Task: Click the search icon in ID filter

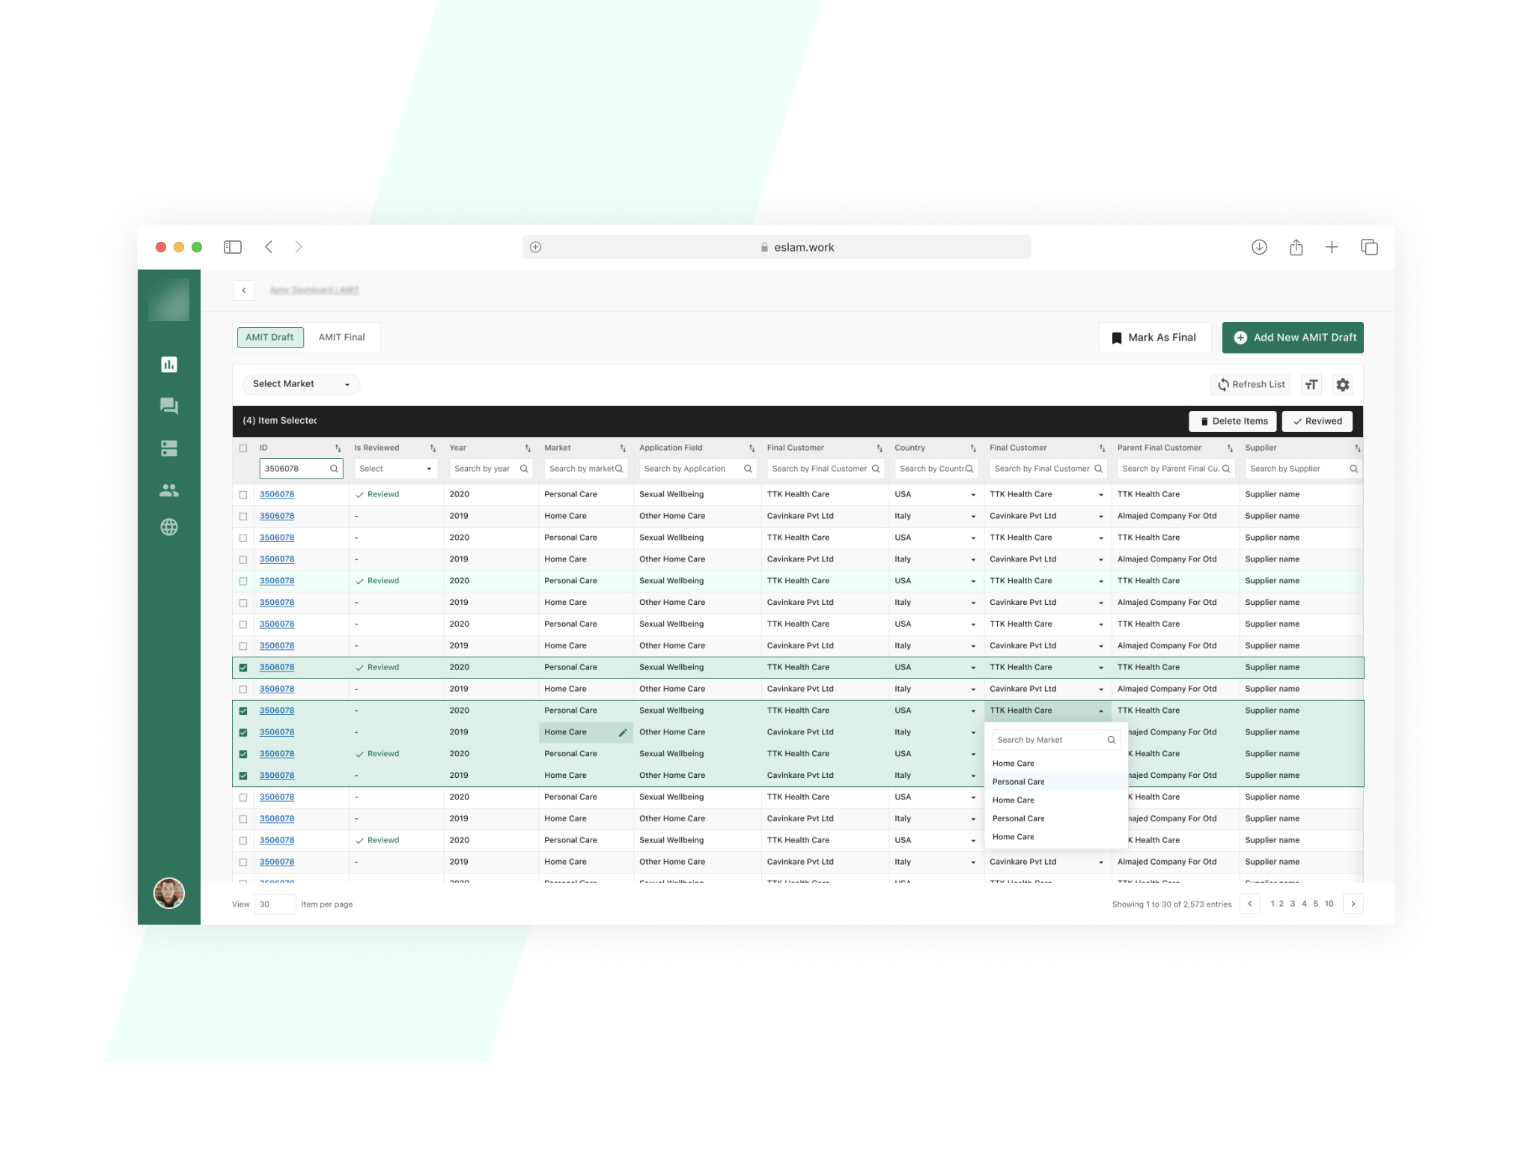Action: click(334, 468)
